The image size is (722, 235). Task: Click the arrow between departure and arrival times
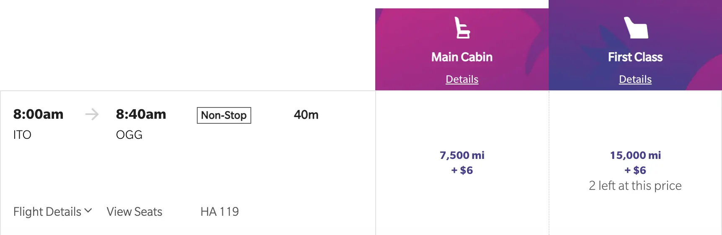pyautogui.click(x=92, y=114)
